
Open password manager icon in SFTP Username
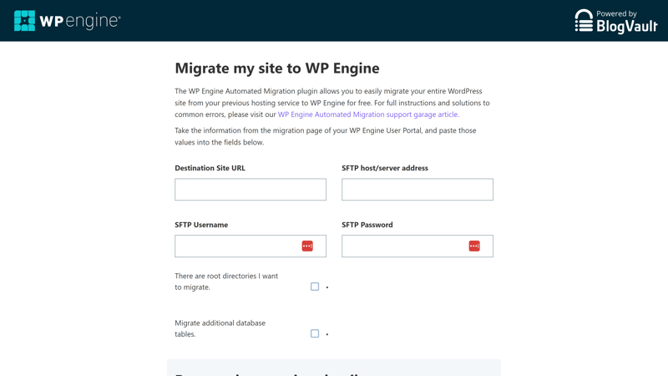307,246
